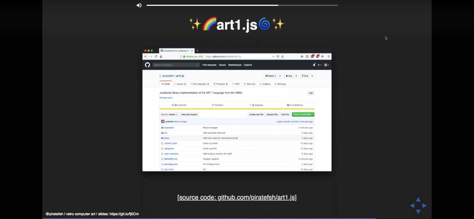Open a new browser tab with plus
The height and width of the screenshot is (219, 474).
197,51
